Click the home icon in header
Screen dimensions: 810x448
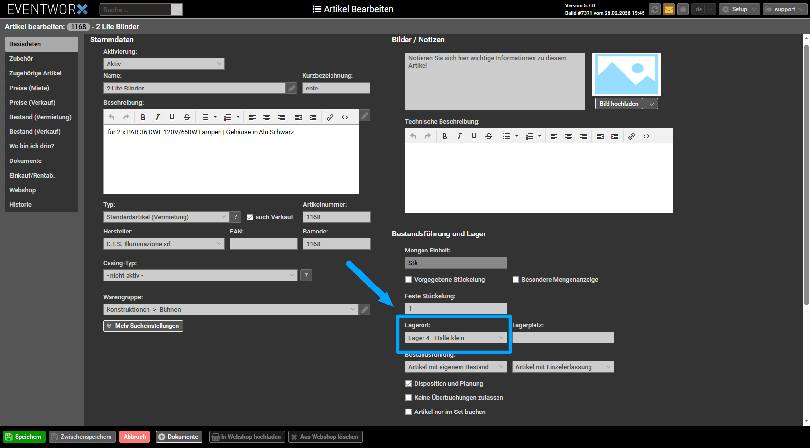point(683,9)
